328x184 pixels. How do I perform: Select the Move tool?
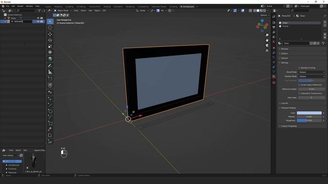tap(50, 34)
